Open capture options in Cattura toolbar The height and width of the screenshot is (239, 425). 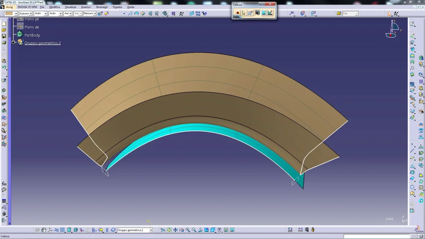click(250, 13)
